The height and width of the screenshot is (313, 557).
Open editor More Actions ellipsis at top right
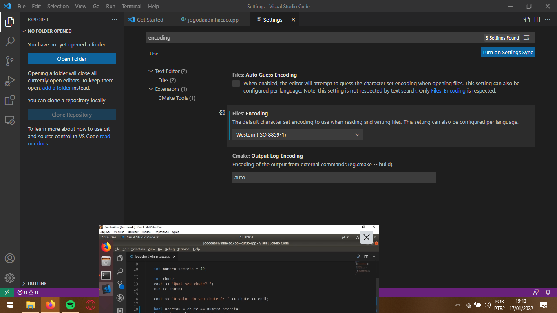548,20
